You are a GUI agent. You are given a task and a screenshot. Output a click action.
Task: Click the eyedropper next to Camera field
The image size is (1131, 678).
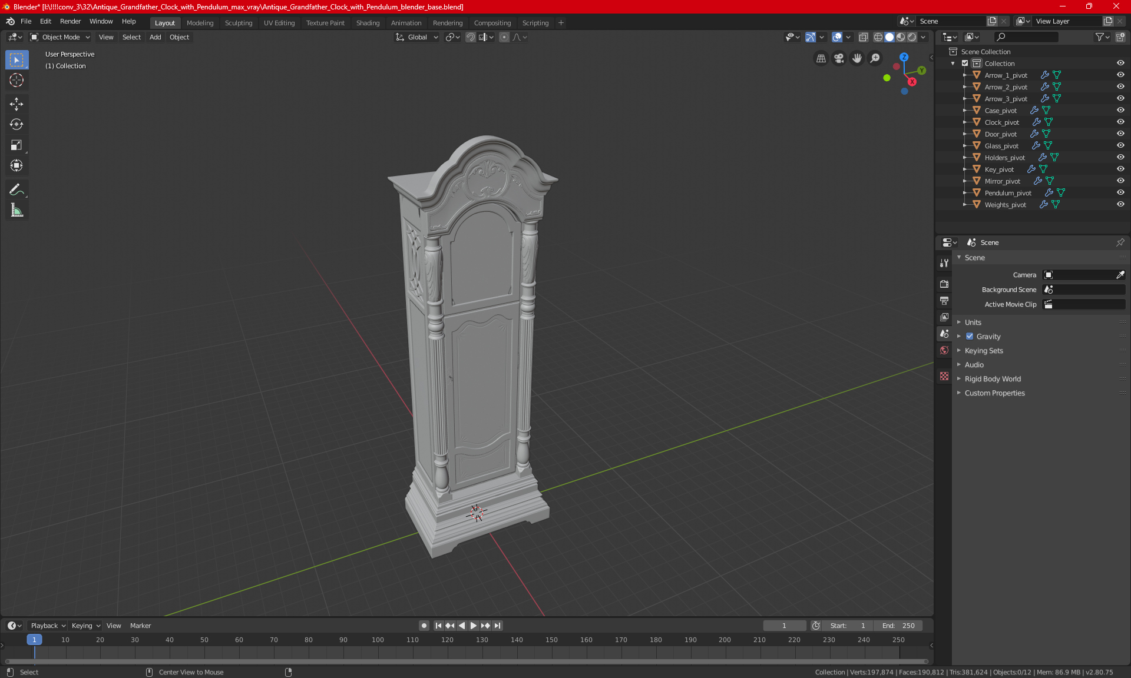[x=1120, y=275]
